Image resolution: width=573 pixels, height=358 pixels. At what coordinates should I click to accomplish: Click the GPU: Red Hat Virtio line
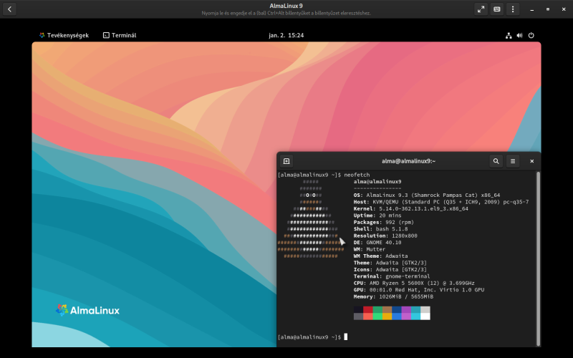point(419,290)
